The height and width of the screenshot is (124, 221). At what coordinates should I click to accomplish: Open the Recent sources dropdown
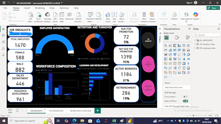78,17
